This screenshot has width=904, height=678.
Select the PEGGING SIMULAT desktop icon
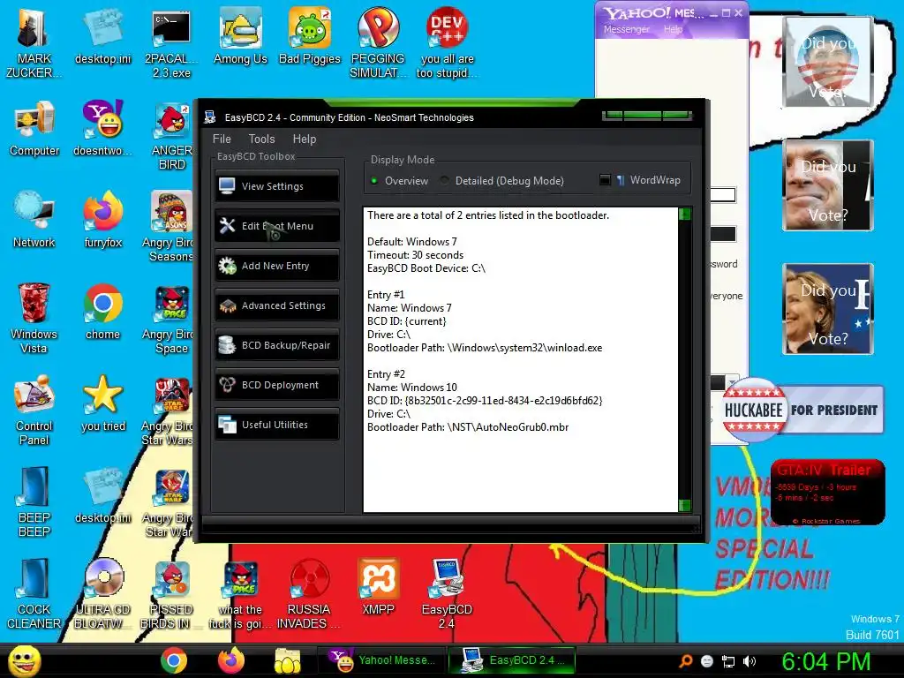[378, 44]
